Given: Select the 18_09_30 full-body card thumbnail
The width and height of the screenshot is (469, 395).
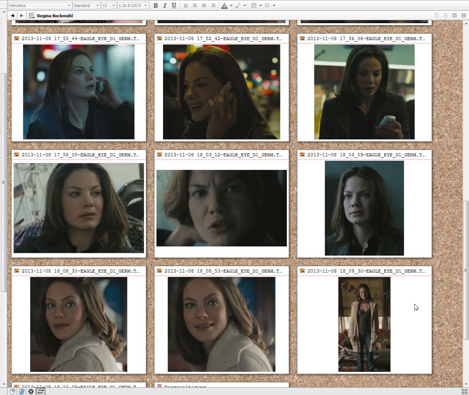Looking at the screenshot, I should pyautogui.click(x=364, y=324).
